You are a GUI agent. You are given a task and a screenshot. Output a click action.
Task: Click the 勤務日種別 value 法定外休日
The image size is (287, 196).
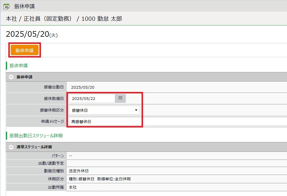[x=79, y=171]
